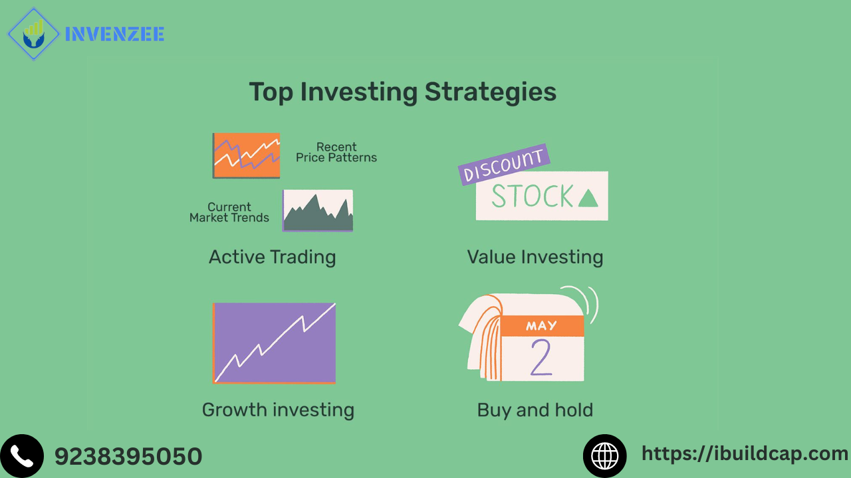Click the green triangle beside STOCK
Screen dimensions: 851x478
(588, 197)
